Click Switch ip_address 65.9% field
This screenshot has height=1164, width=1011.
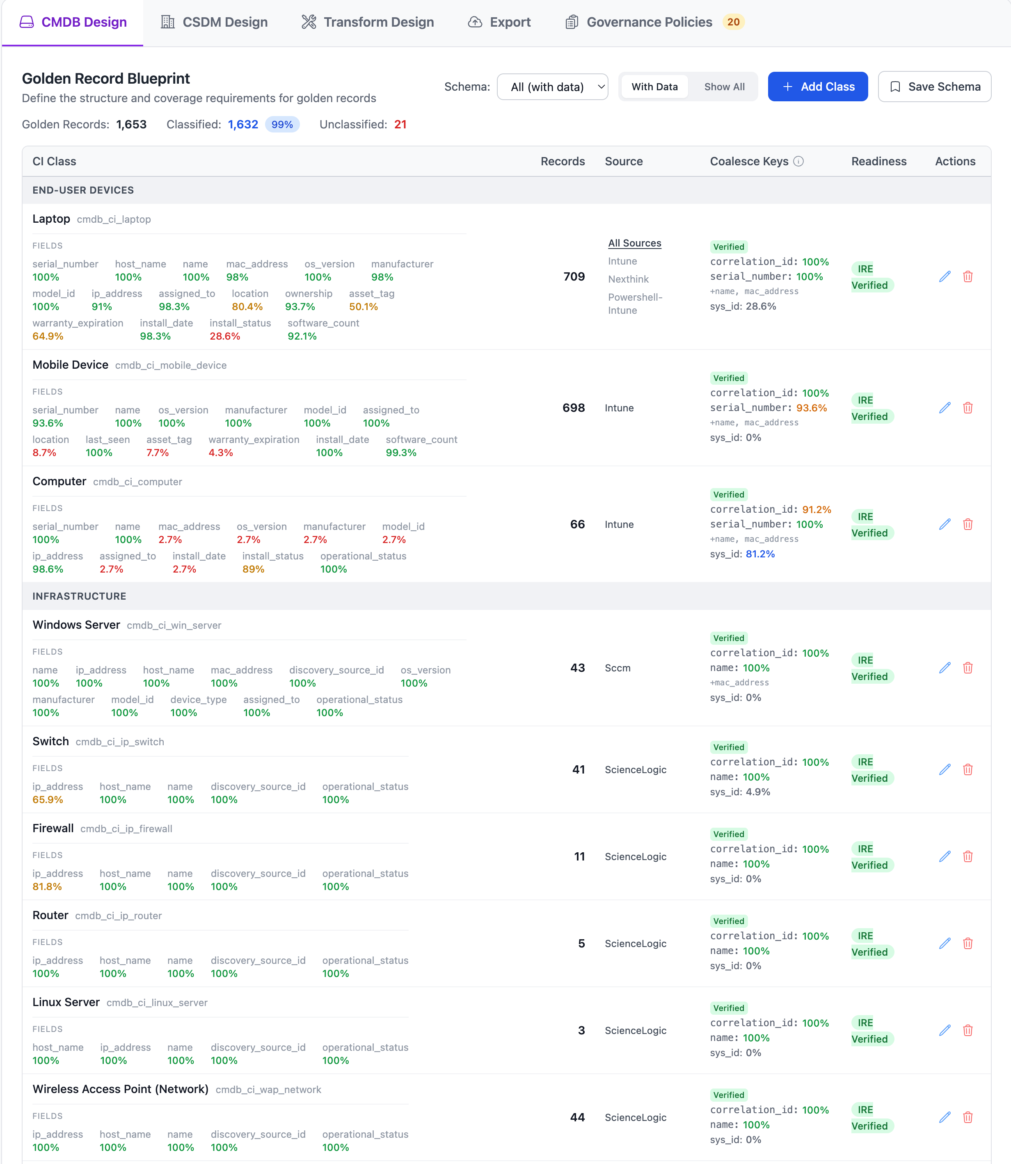click(x=57, y=793)
